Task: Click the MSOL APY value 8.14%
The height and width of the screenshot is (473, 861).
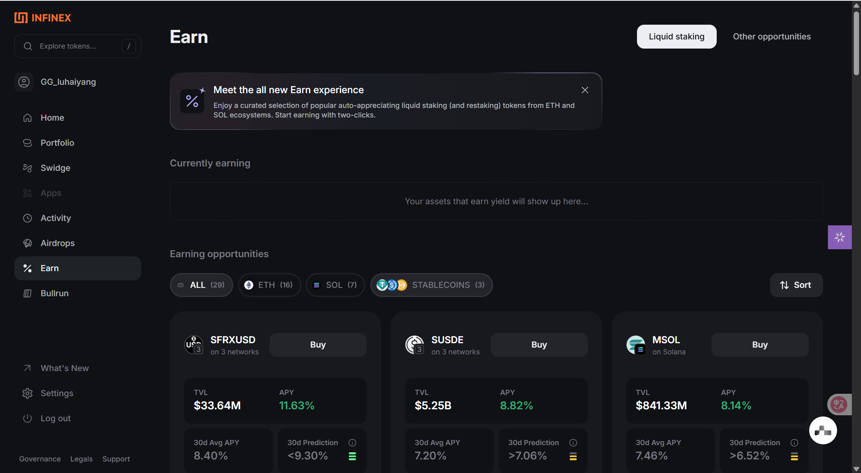Action: click(736, 406)
